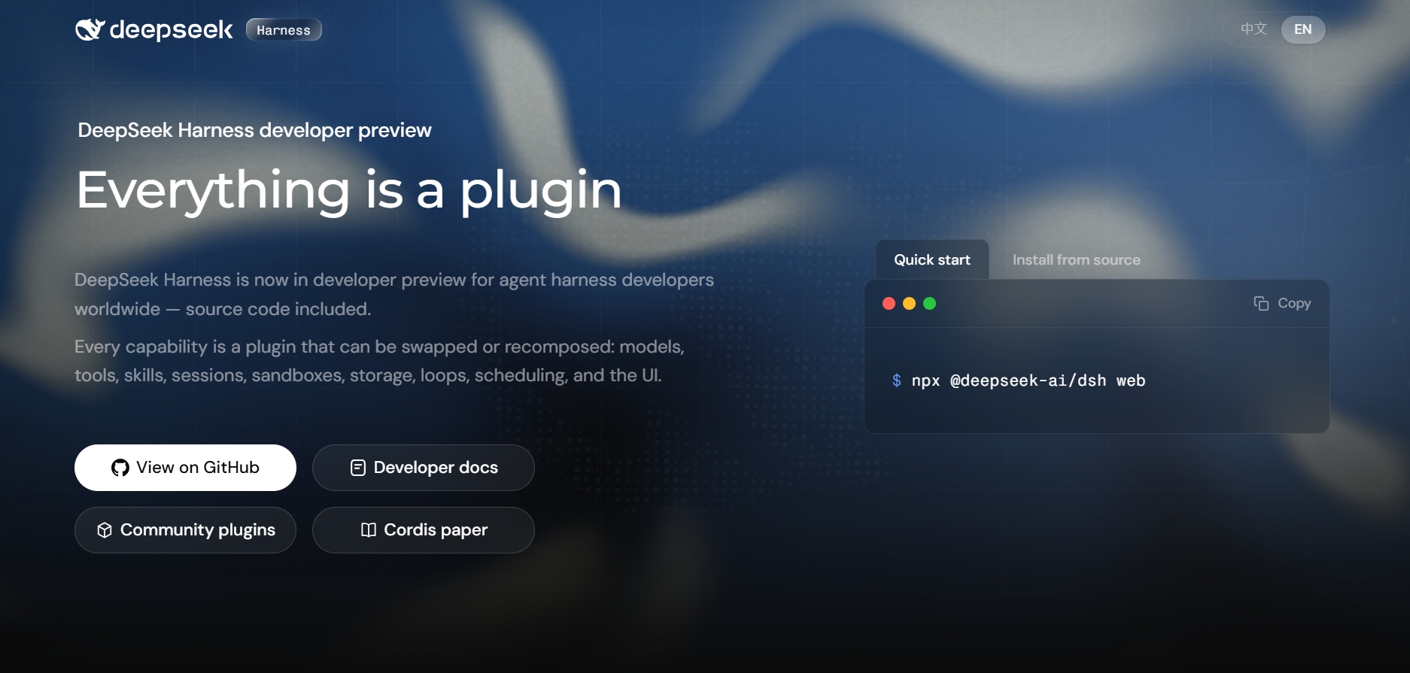Click the copy clipboard icon in terminal
The height and width of the screenshot is (673, 1410).
point(1261,303)
